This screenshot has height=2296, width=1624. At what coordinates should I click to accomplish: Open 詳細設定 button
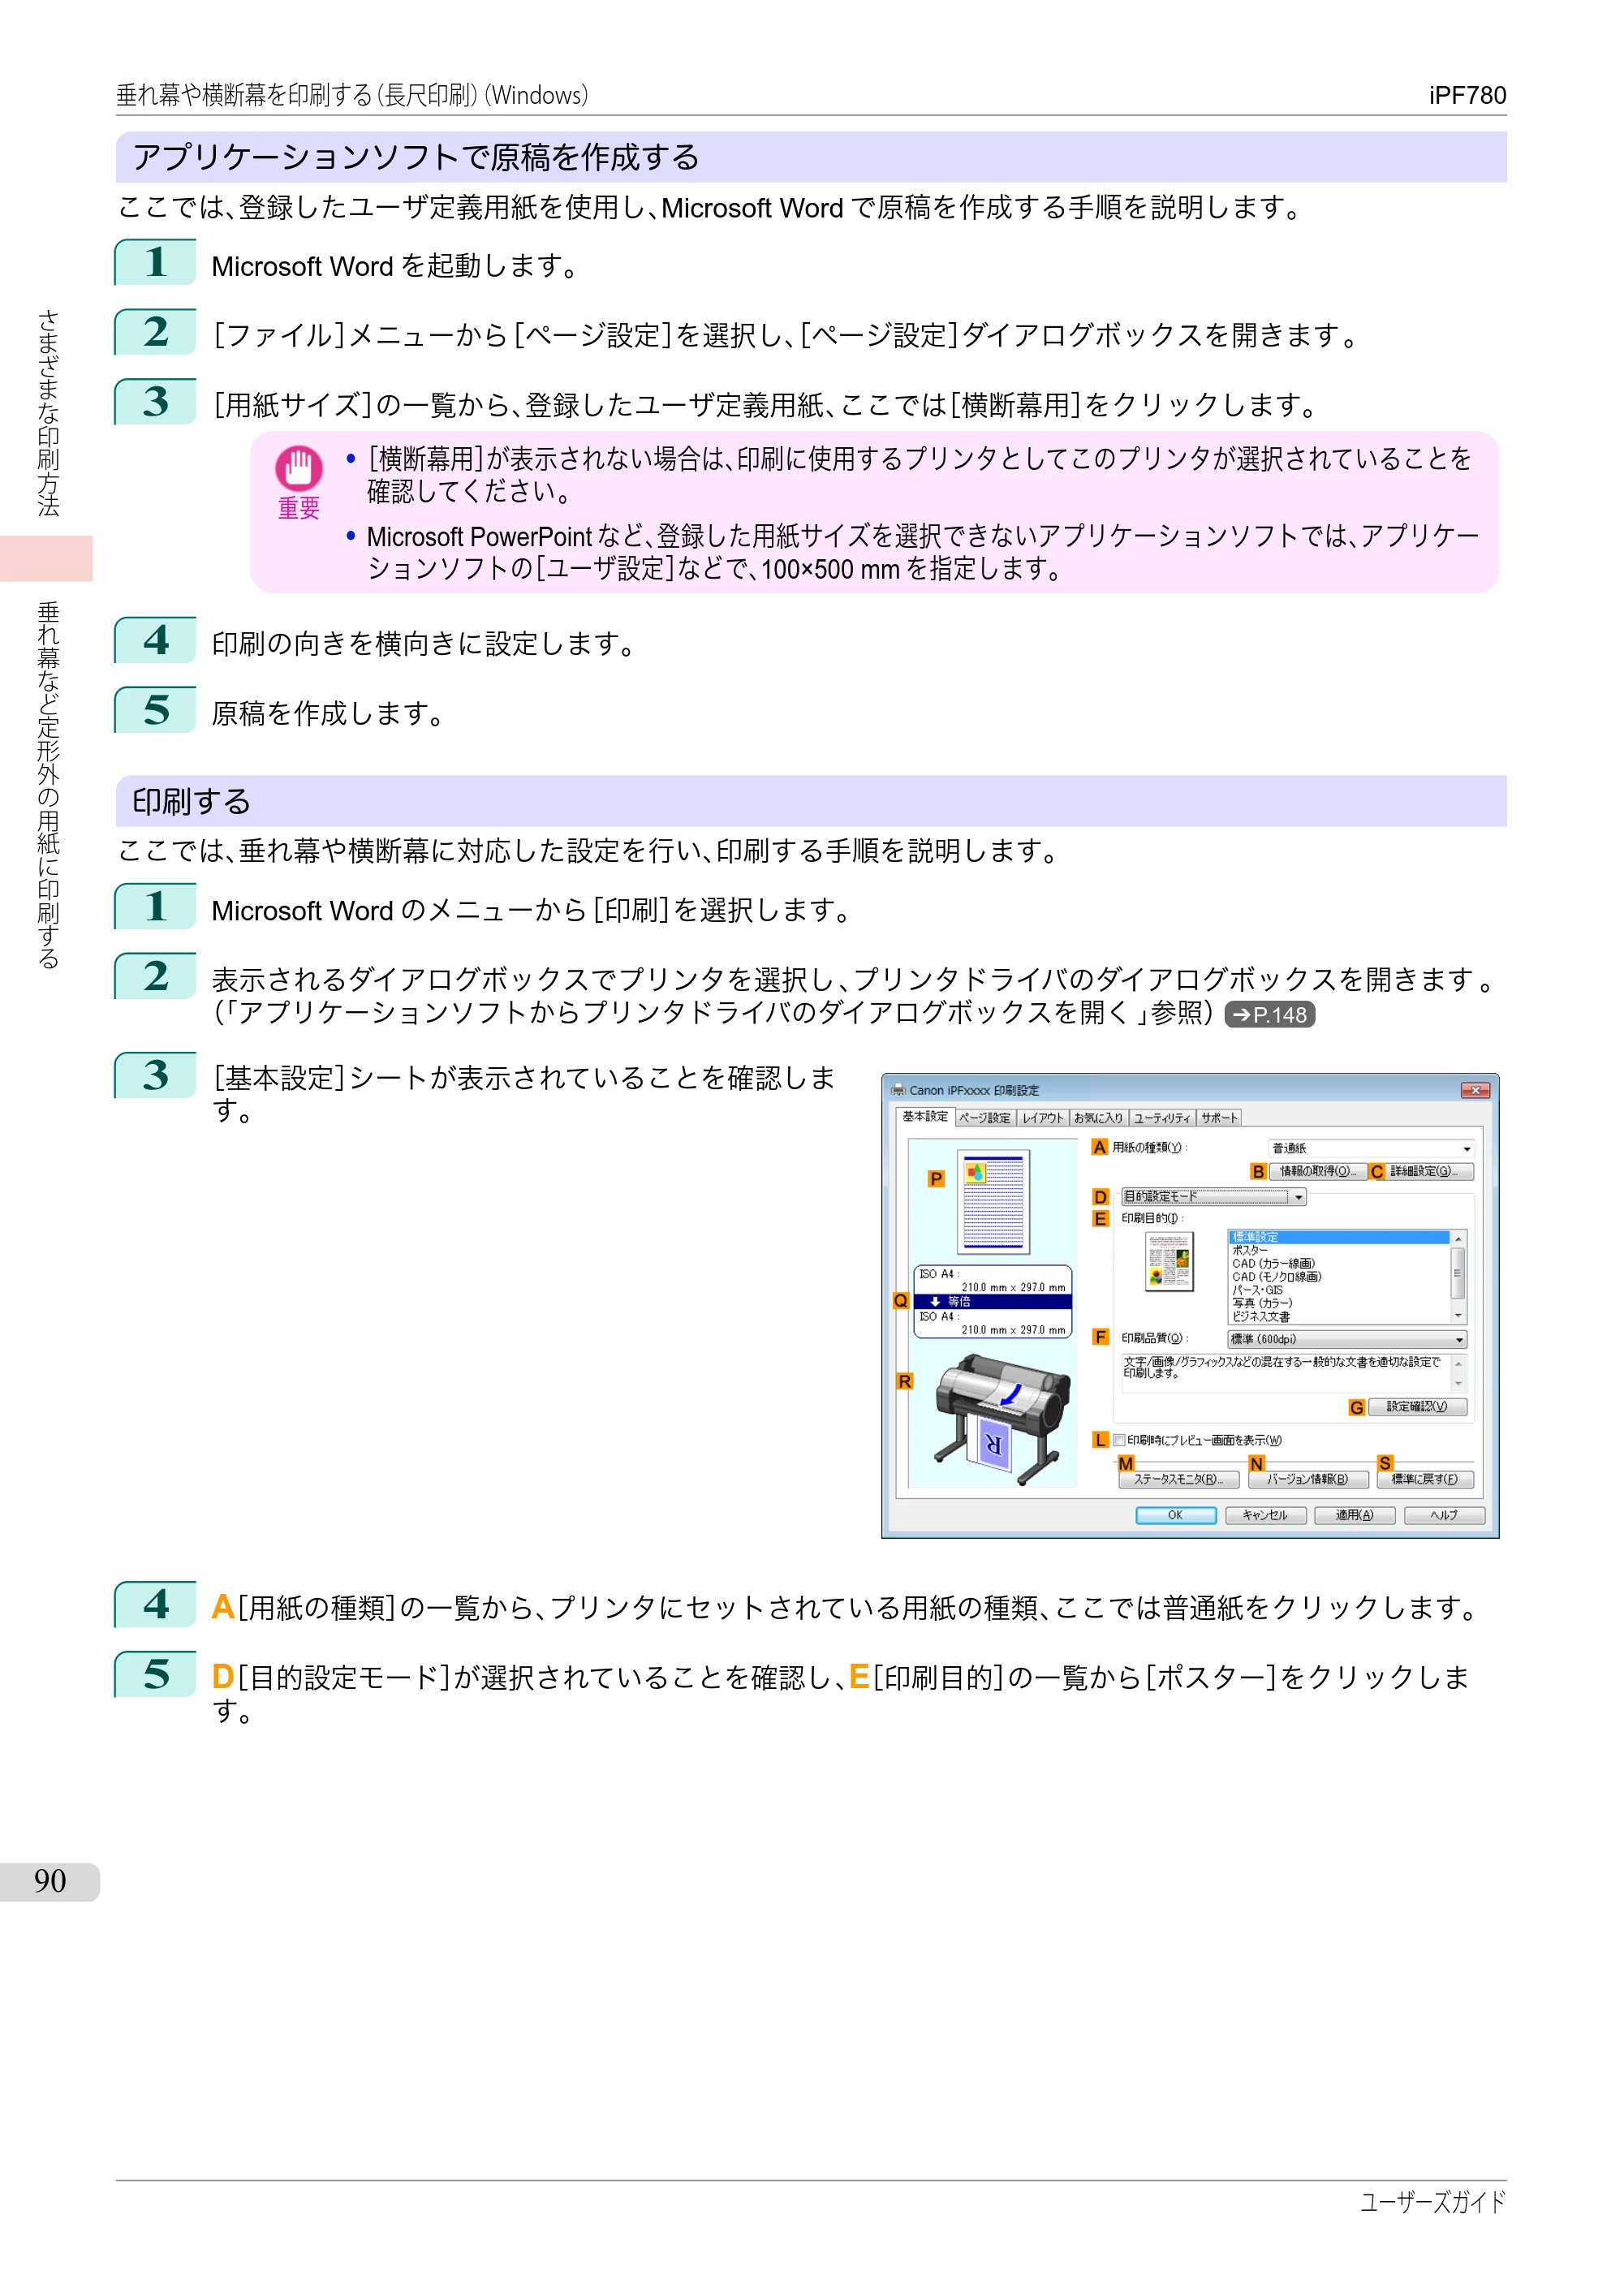tap(1429, 1171)
